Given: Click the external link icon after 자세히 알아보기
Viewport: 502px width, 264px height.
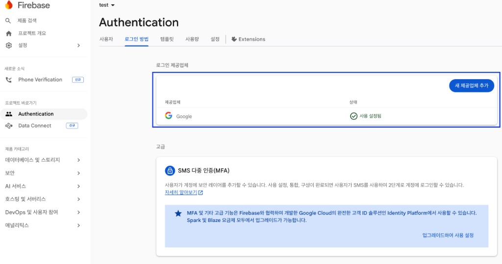Looking at the screenshot, I should 201,193.
